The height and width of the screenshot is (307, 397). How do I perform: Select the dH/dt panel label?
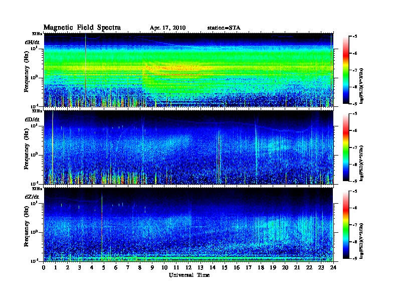[x=32, y=42]
